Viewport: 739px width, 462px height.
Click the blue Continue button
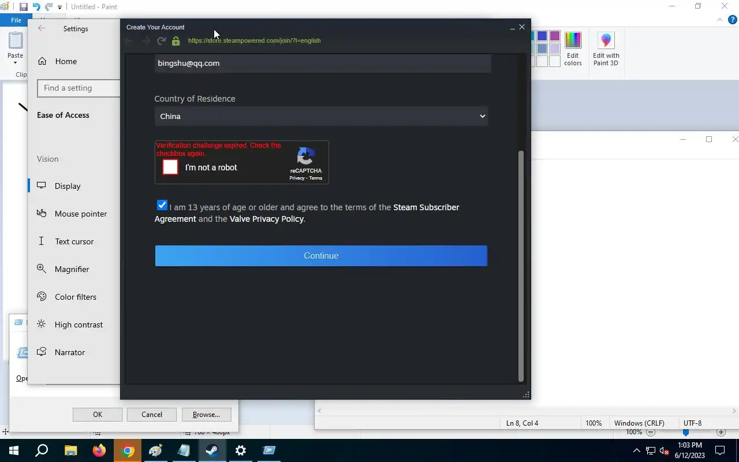pyautogui.click(x=321, y=256)
